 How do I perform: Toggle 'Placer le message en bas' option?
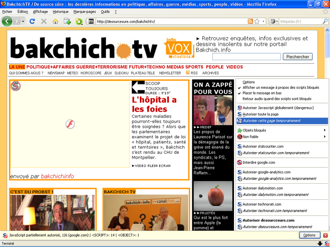coord(282,93)
